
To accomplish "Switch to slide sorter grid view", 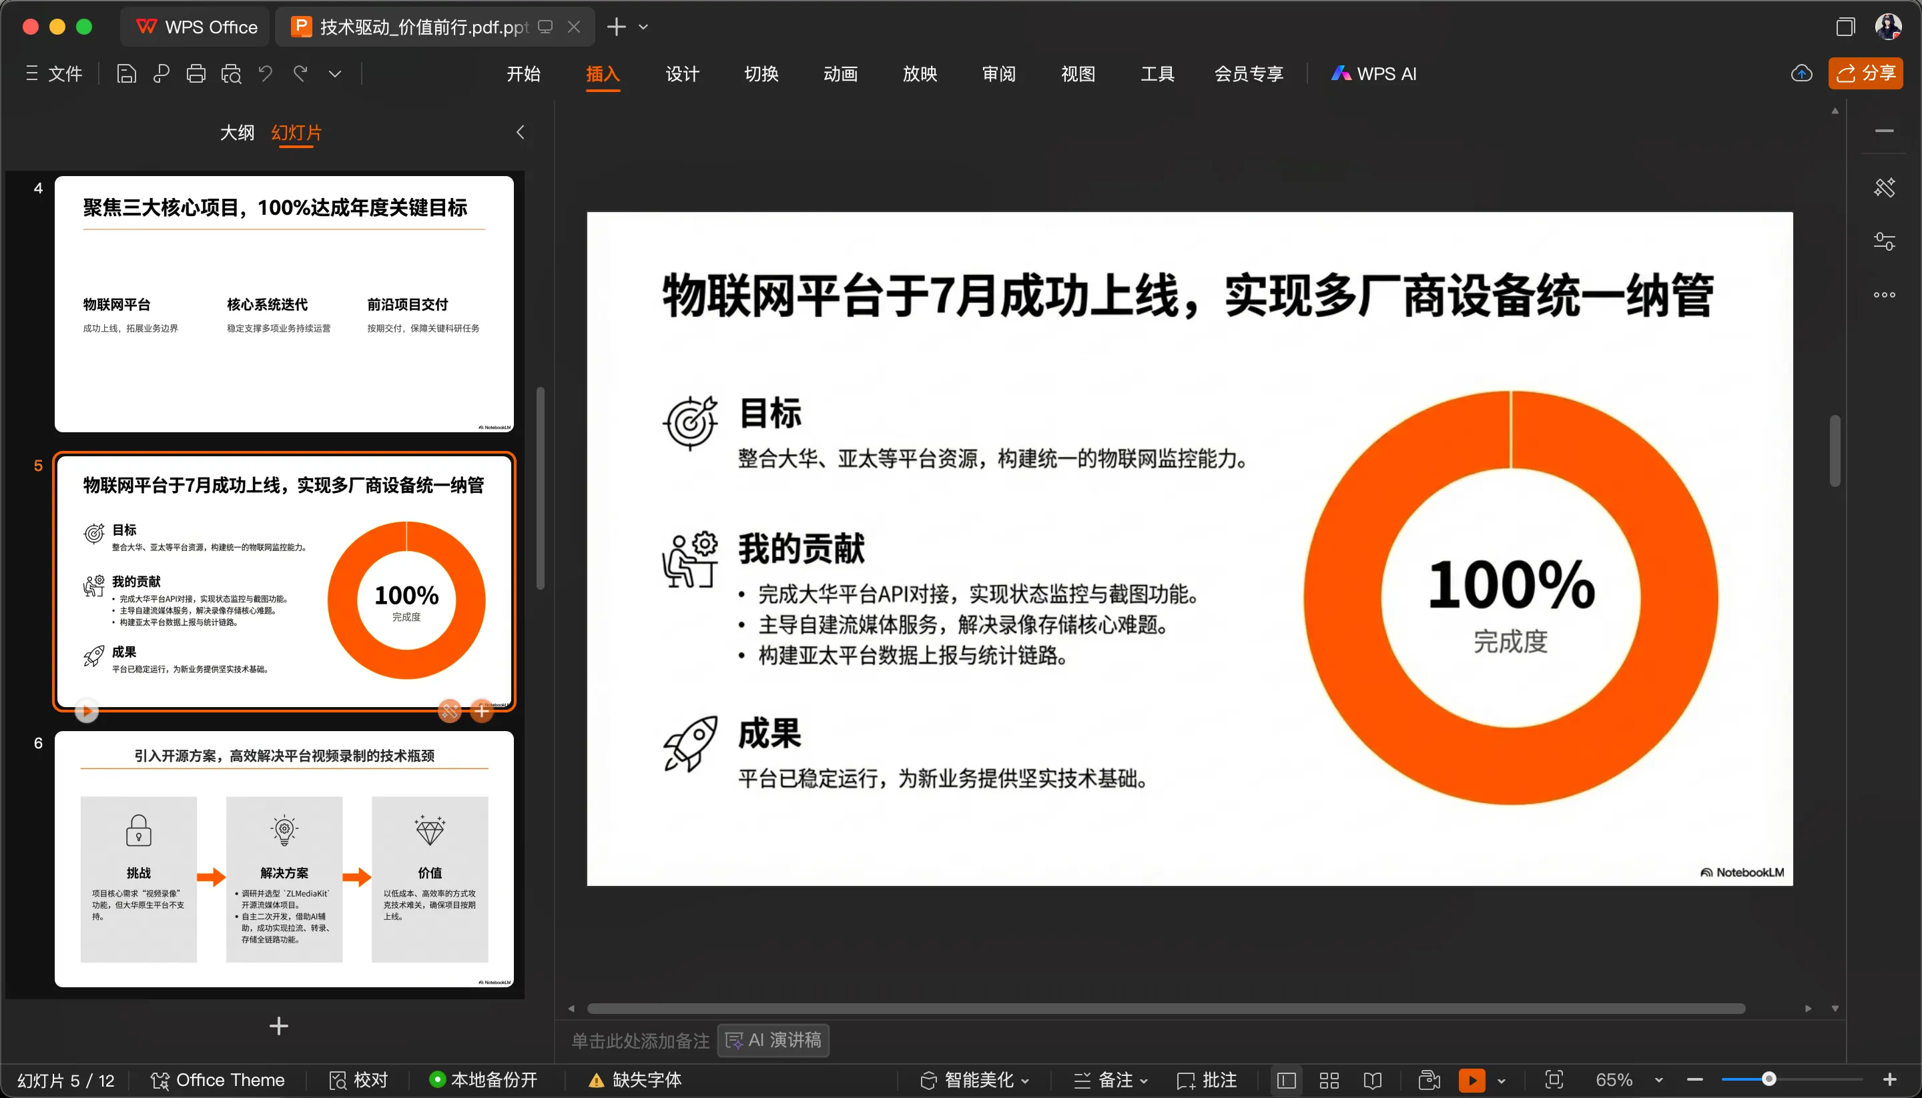I will pyautogui.click(x=1329, y=1080).
